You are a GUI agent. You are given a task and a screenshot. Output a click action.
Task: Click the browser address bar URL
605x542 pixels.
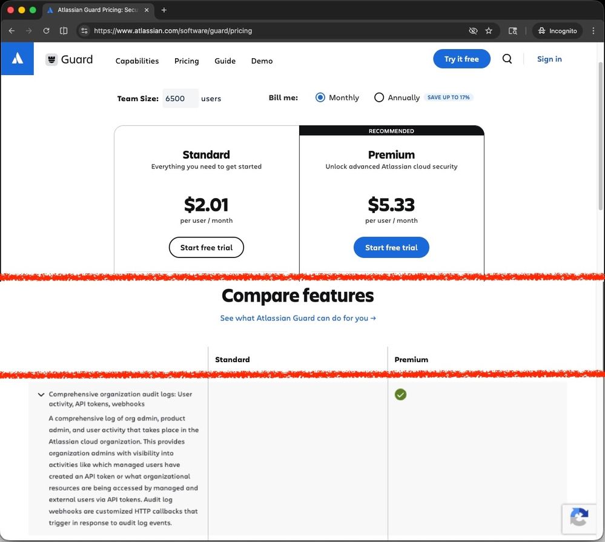pyautogui.click(x=173, y=31)
